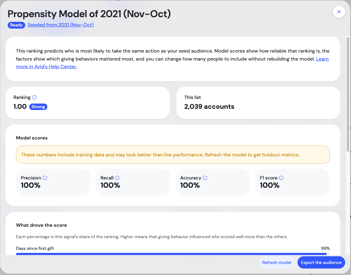The height and width of the screenshot is (275, 351).
Task: Click the What drove the score heading
Action: (41, 225)
